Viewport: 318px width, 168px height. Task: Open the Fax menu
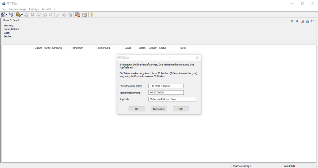[x=4, y=9]
